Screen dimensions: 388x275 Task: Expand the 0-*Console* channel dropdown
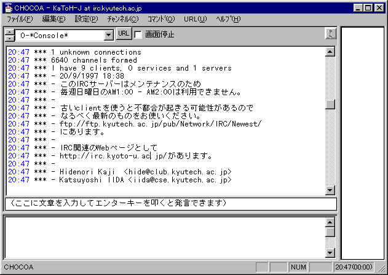(108, 35)
